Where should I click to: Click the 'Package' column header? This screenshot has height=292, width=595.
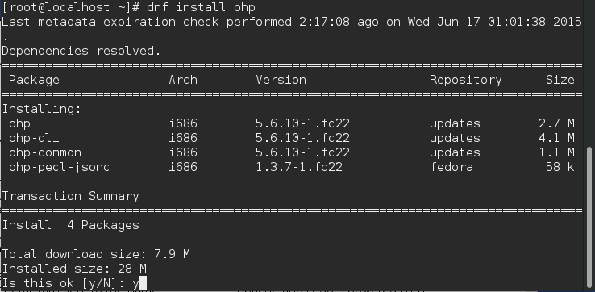click(34, 80)
